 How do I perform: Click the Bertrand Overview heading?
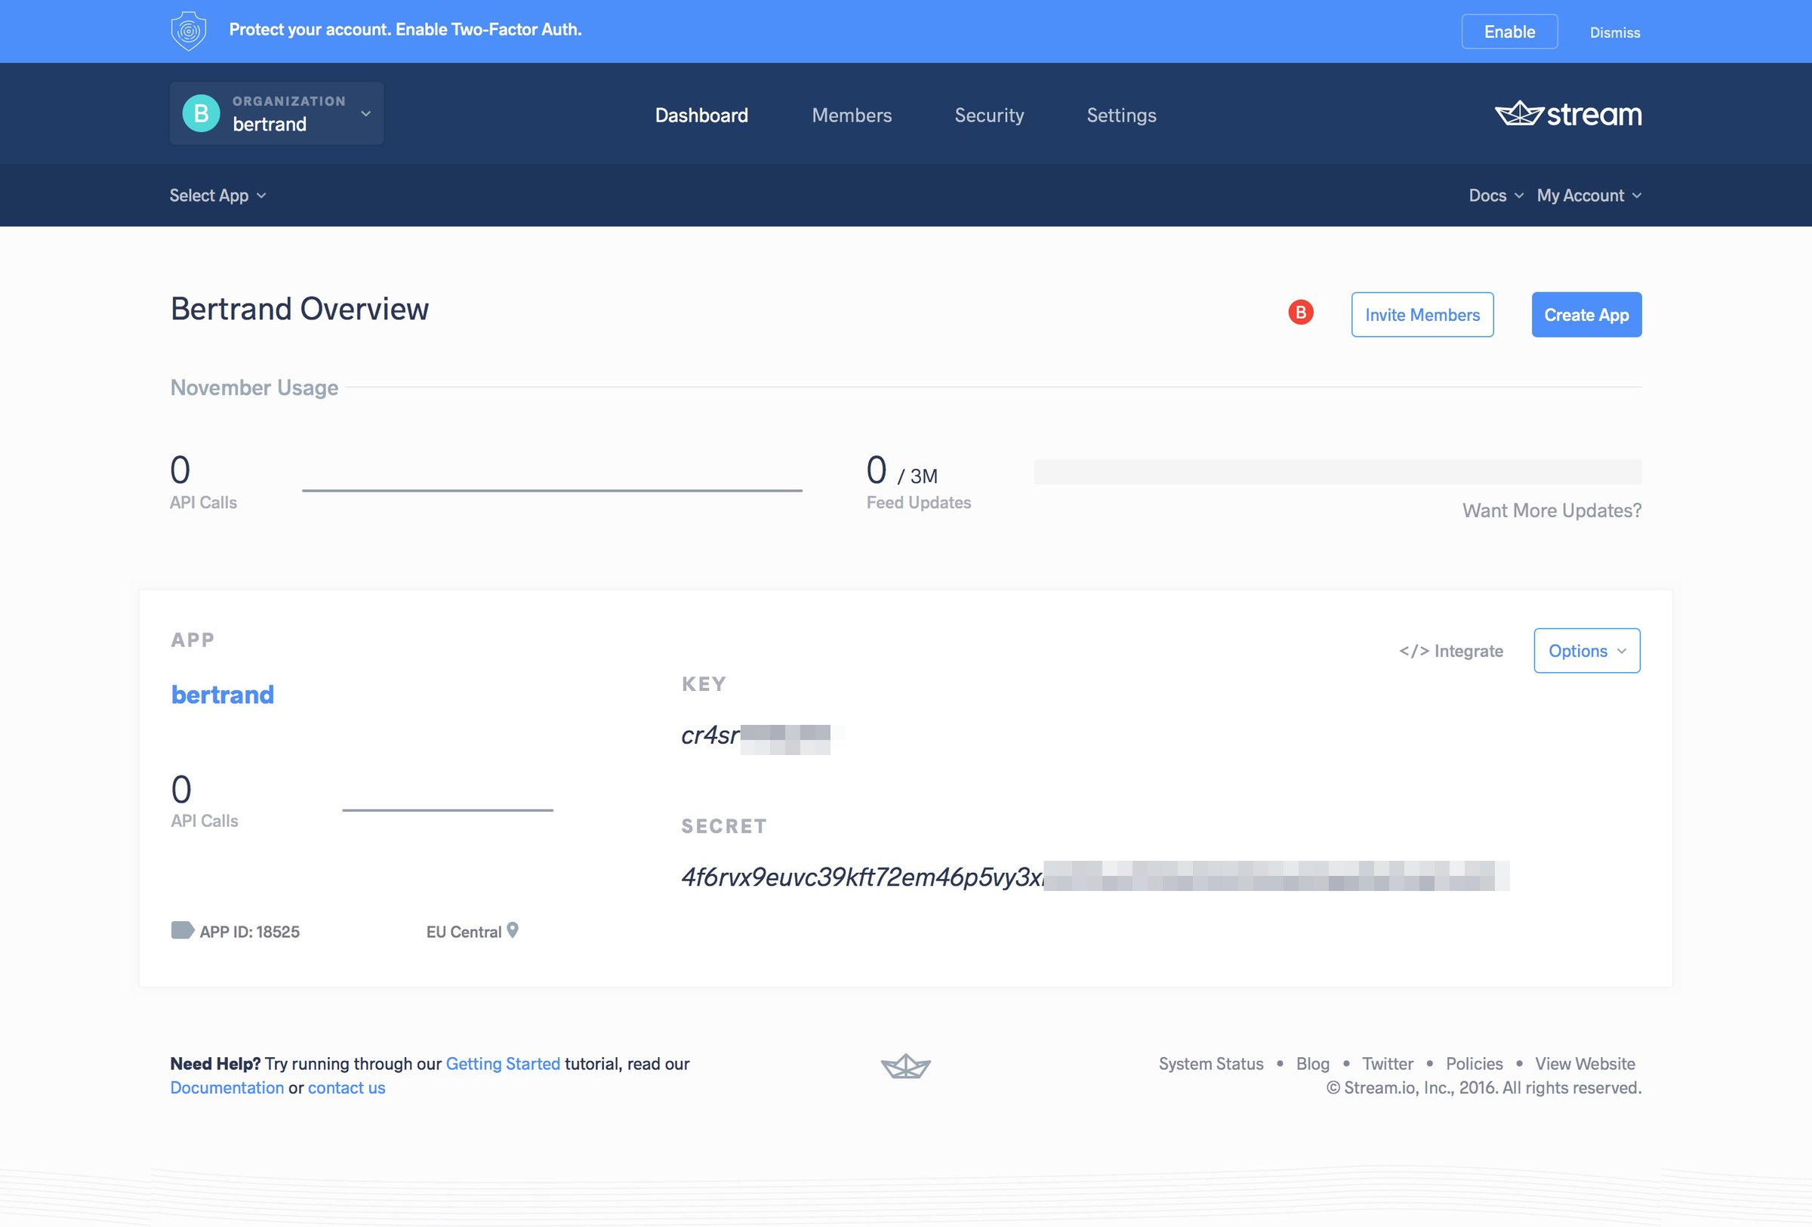(x=300, y=309)
